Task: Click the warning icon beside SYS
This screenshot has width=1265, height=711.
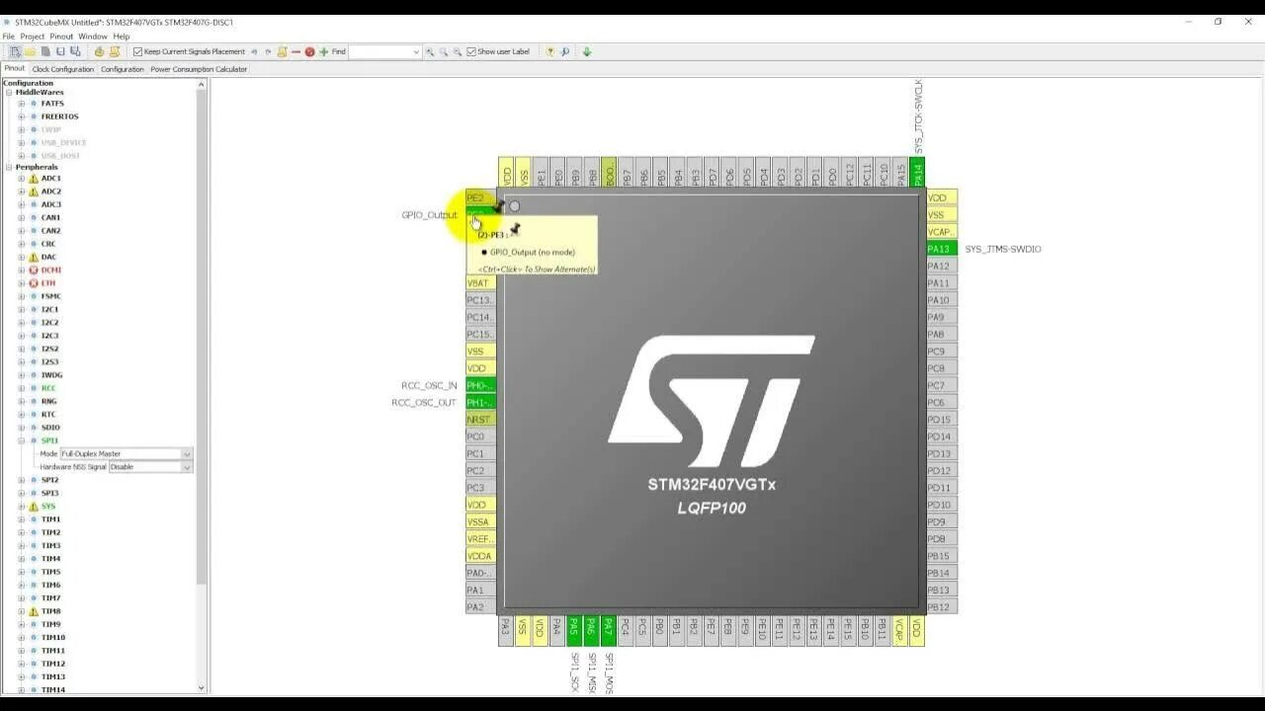Action: coord(34,506)
